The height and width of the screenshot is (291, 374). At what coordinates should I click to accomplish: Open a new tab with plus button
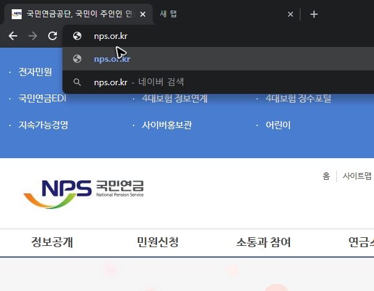314,14
